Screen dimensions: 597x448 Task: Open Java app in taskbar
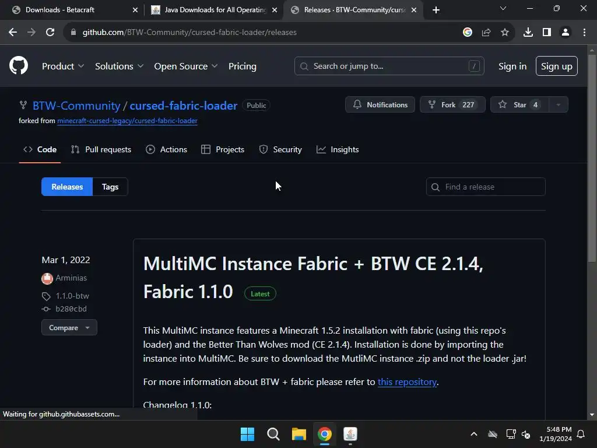350,434
